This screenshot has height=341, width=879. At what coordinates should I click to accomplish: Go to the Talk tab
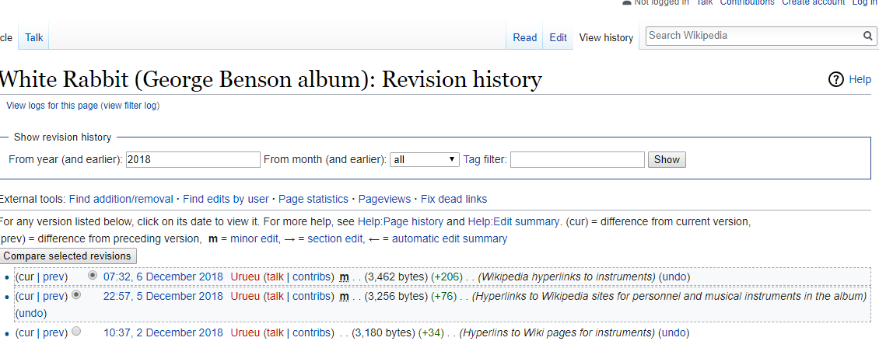coord(34,37)
